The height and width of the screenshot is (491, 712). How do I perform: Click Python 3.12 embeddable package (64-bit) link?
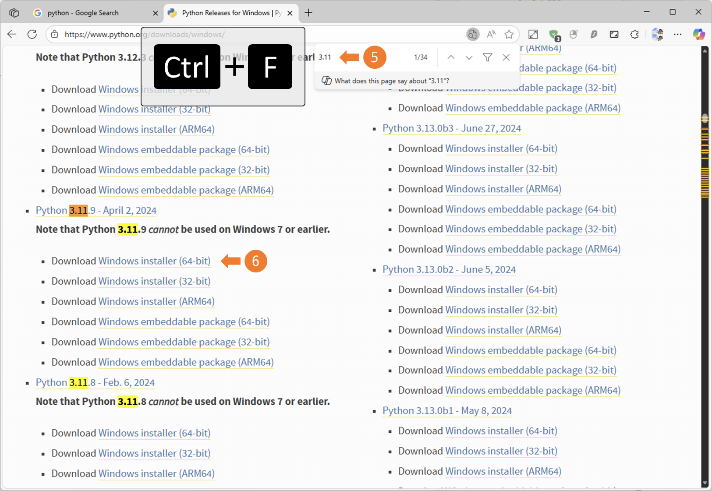tap(184, 150)
